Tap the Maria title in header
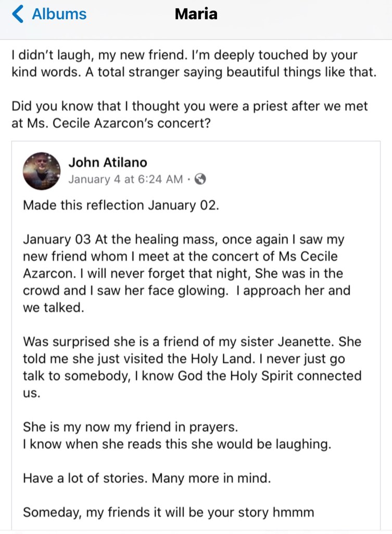Screen dimensions: 392x534 click(x=196, y=14)
